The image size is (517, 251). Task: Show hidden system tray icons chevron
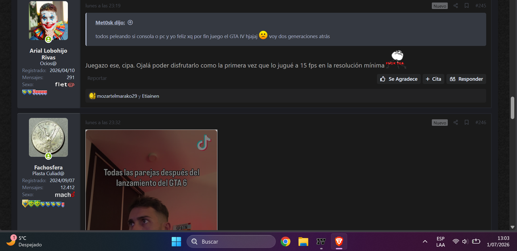[x=425, y=241]
